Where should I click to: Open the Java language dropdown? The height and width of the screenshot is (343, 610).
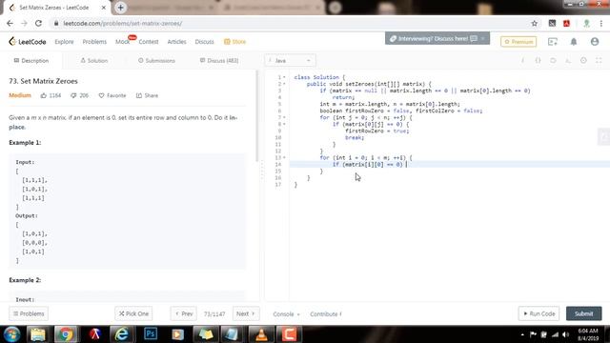pos(290,61)
